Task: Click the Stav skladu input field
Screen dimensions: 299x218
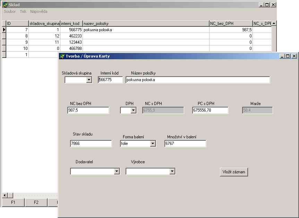Action: click(91, 143)
